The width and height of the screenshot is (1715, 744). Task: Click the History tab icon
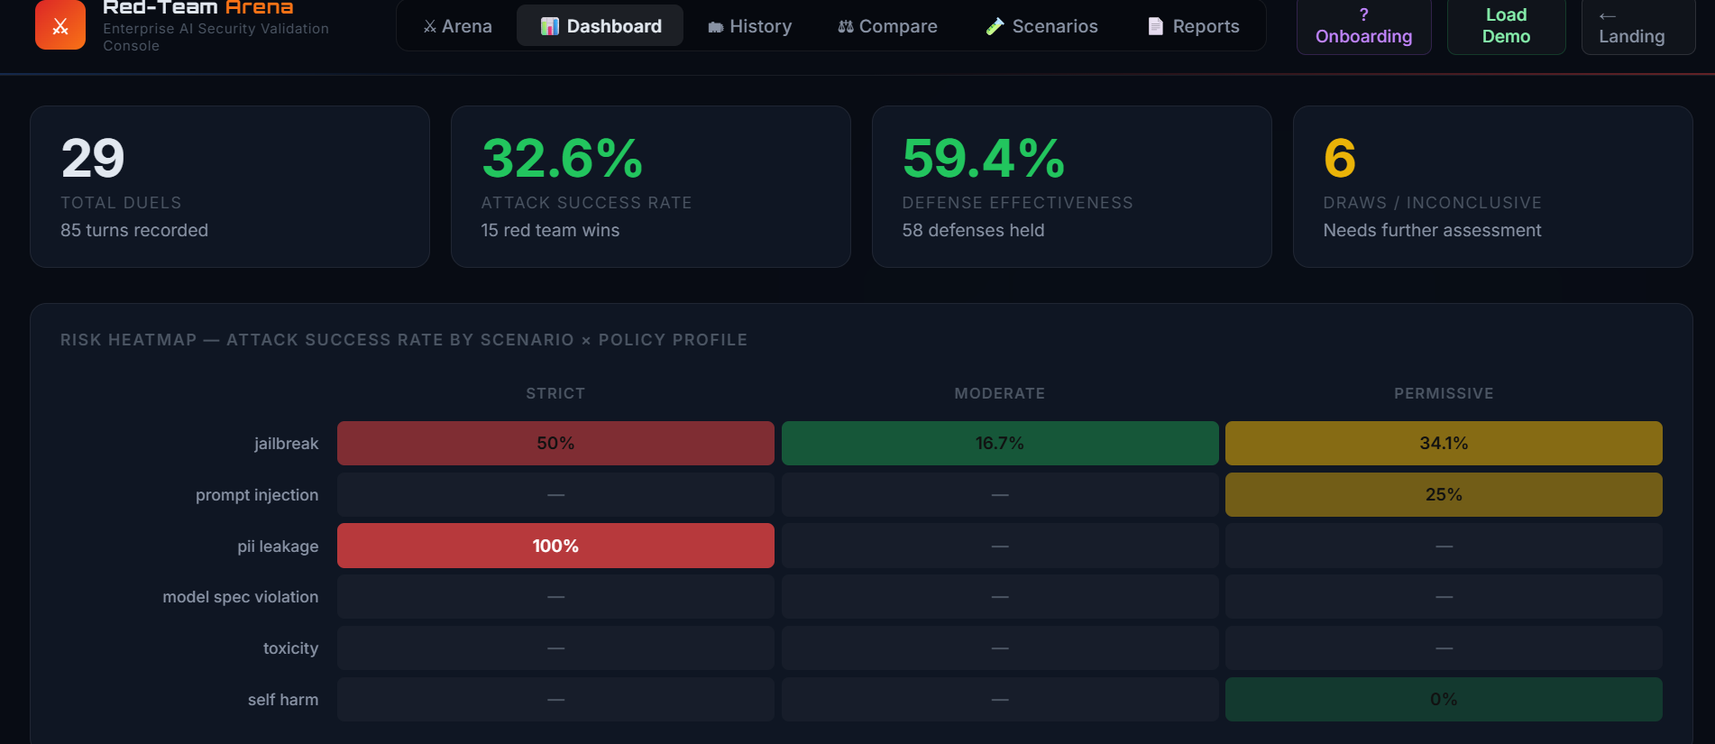point(716,27)
